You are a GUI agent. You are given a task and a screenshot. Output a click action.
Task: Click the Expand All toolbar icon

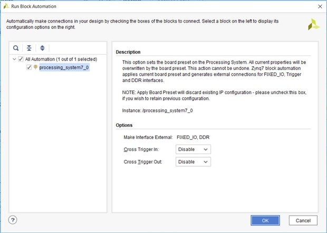(42, 47)
